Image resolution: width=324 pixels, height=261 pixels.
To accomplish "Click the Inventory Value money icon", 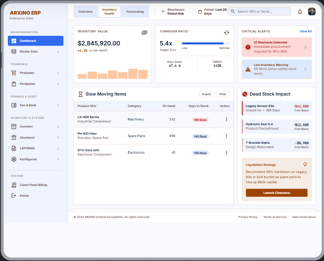I will 145,32.
